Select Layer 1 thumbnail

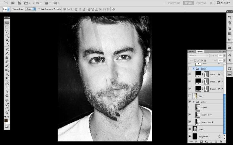coord(195,129)
